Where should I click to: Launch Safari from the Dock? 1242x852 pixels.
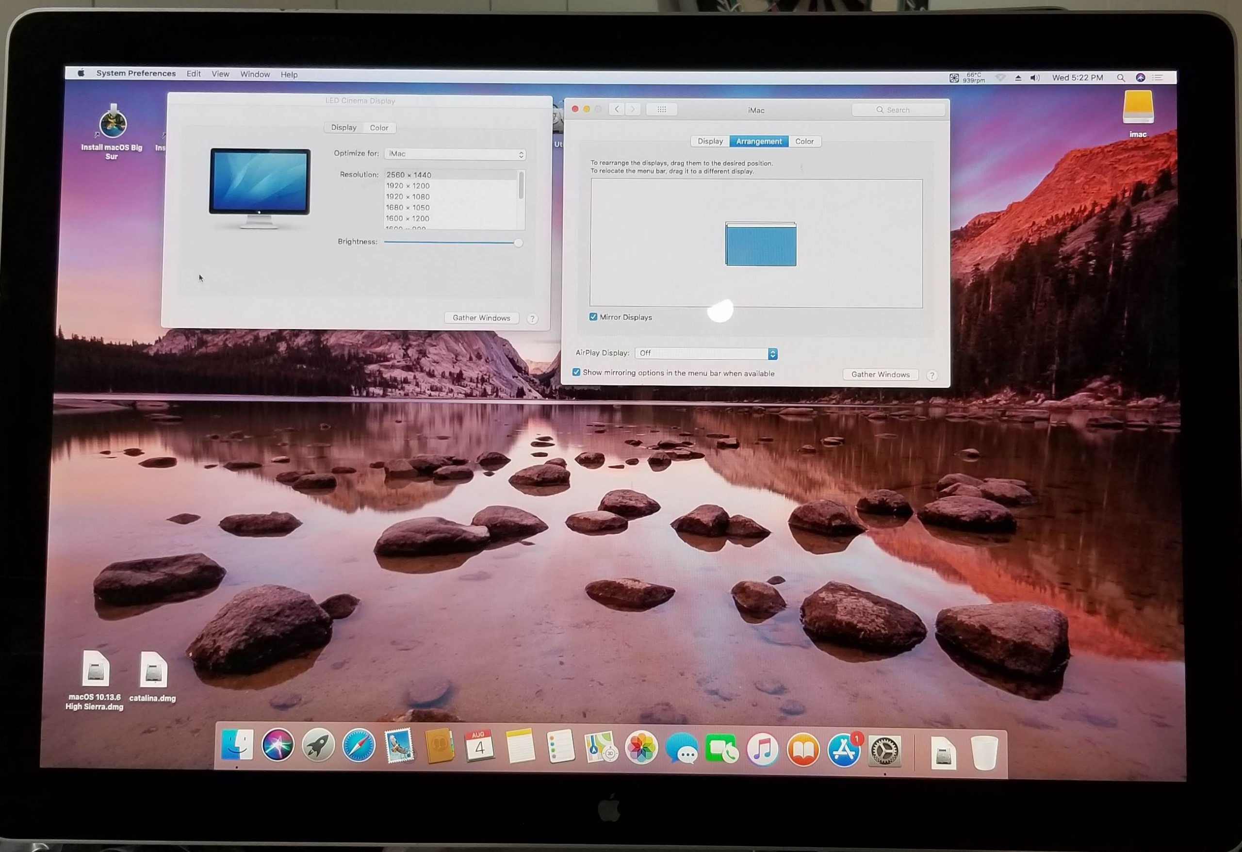(359, 746)
